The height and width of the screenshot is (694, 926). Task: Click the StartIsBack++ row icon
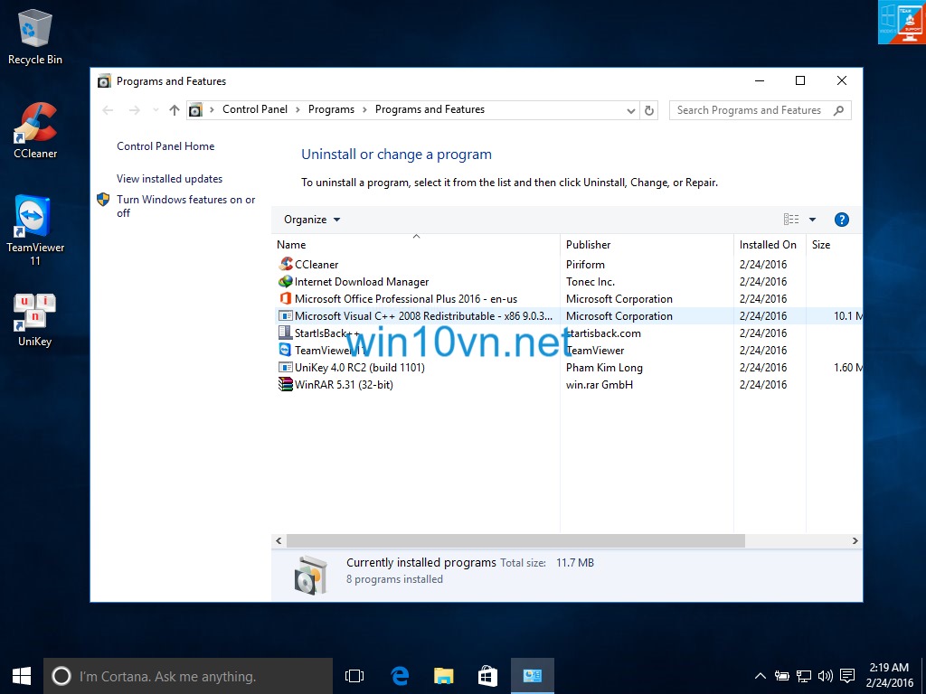click(286, 333)
